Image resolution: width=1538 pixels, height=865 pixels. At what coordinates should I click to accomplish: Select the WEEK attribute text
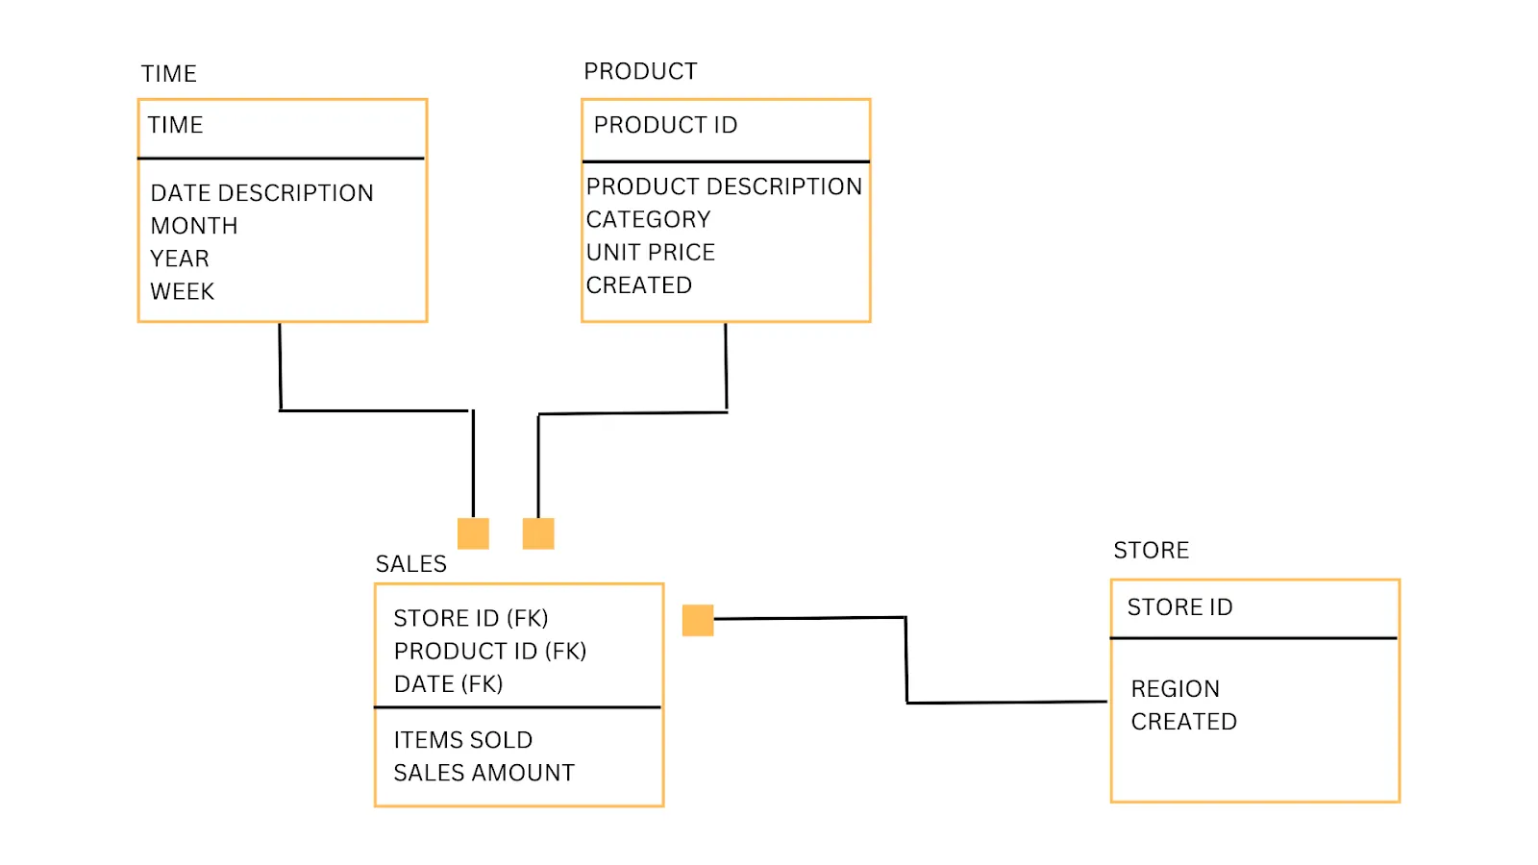point(183,291)
